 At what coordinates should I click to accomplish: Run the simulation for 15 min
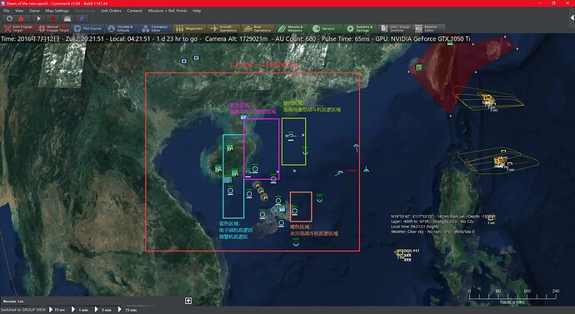pyautogui.click(x=127, y=310)
